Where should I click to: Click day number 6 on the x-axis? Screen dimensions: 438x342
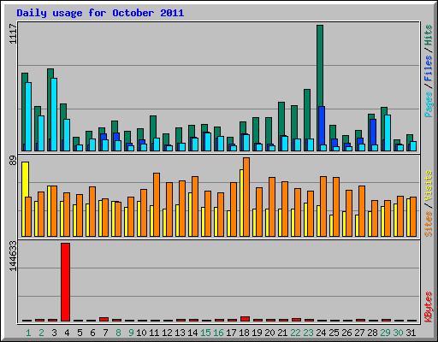click(x=92, y=333)
